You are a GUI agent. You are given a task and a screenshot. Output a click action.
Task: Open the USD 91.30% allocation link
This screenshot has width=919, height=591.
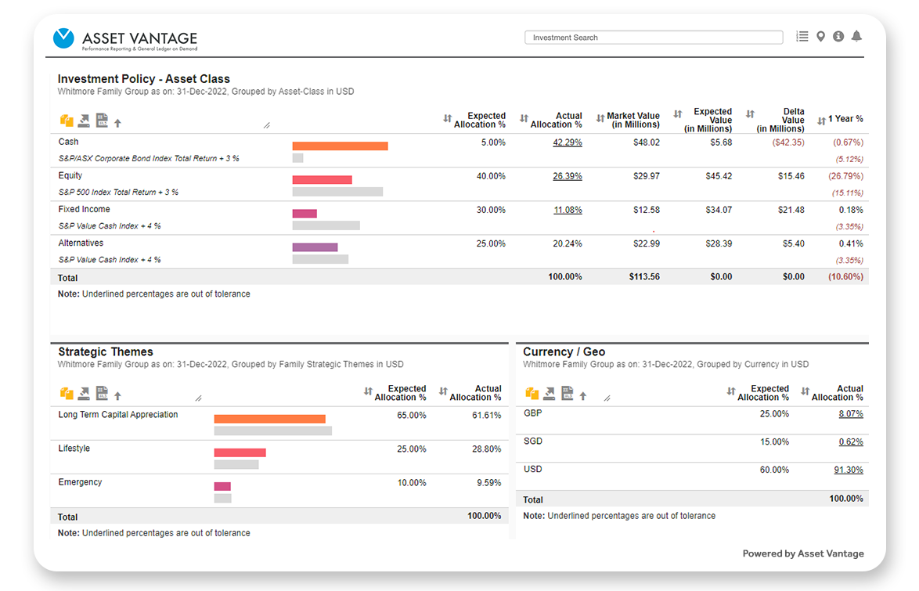click(848, 470)
